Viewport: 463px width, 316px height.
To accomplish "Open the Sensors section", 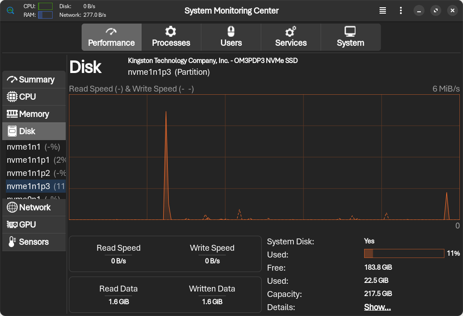I will tap(34, 242).
